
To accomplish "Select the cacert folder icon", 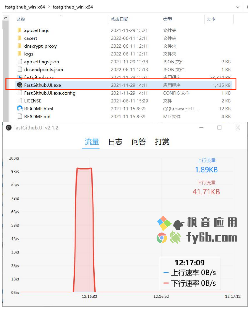I will 20,38.
